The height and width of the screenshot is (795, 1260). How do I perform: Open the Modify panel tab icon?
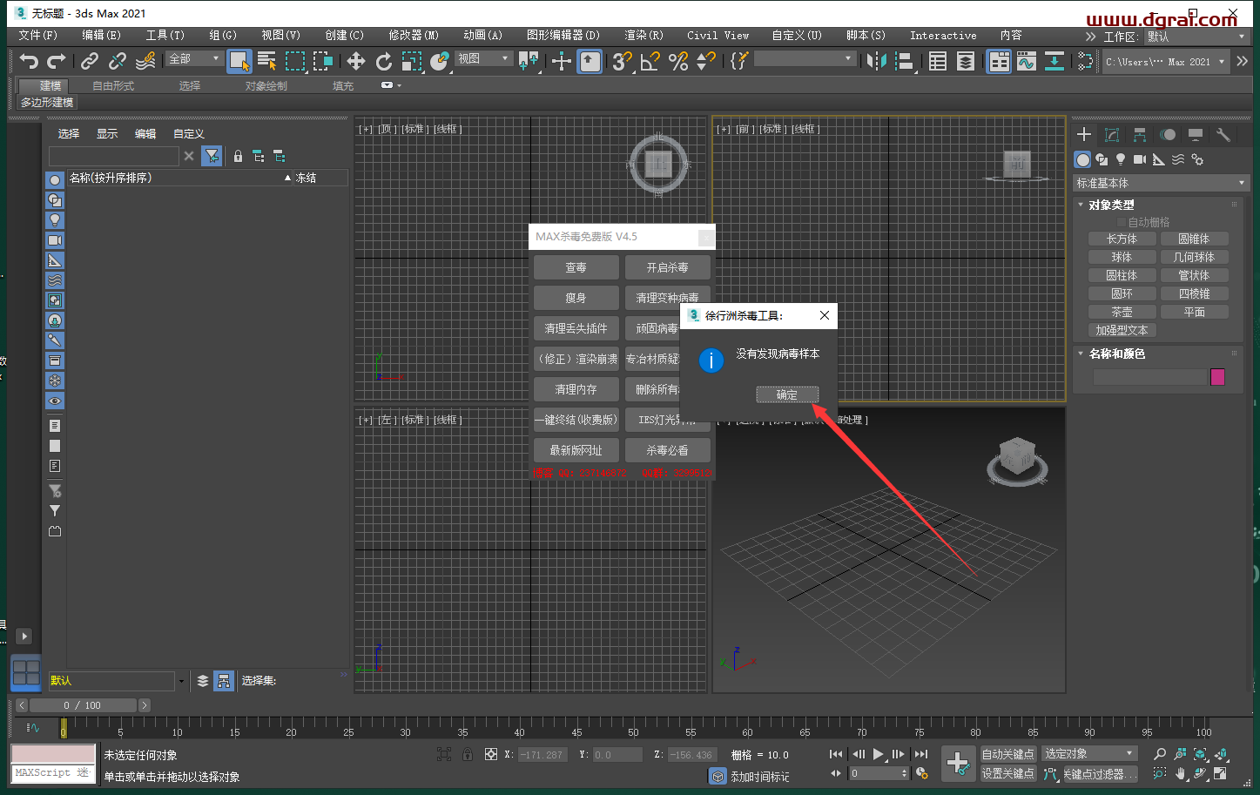tap(1112, 134)
